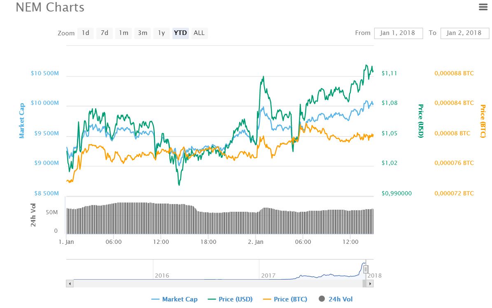
Task: Set zoom range to 1y
Action: (x=161, y=33)
